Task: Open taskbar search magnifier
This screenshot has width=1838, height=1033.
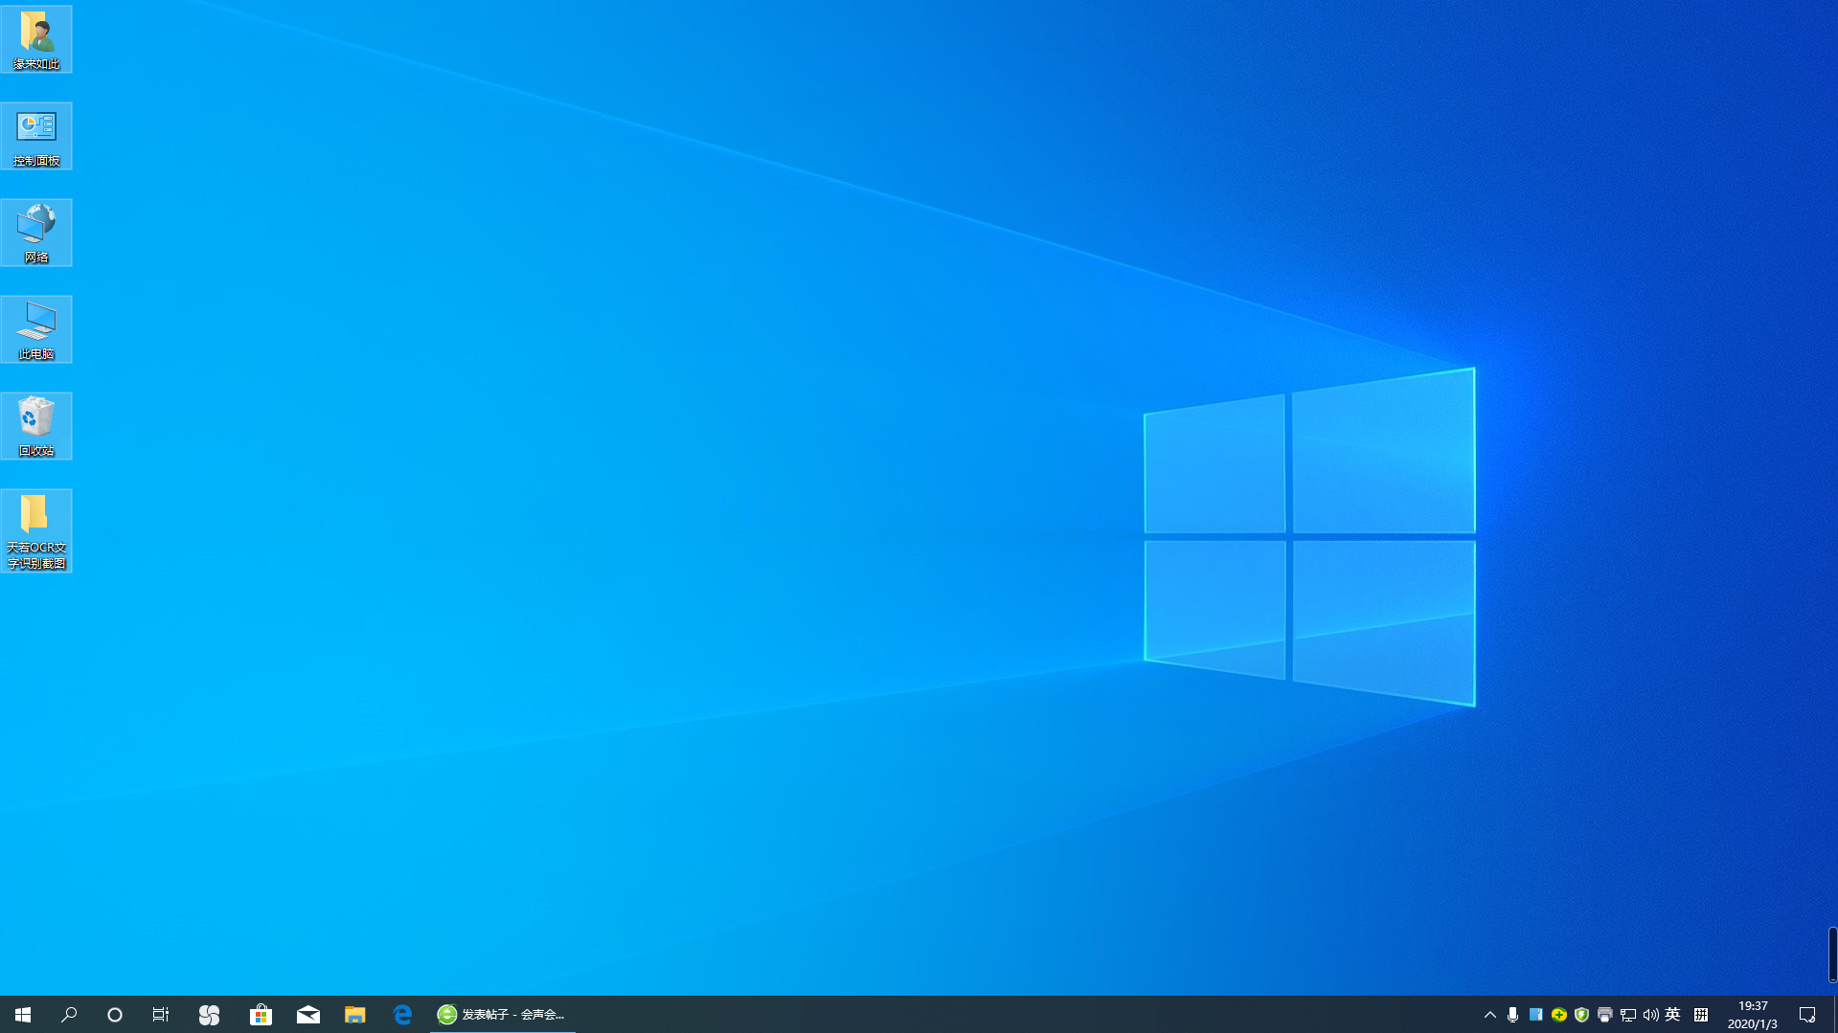Action: [x=69, y=1015]
